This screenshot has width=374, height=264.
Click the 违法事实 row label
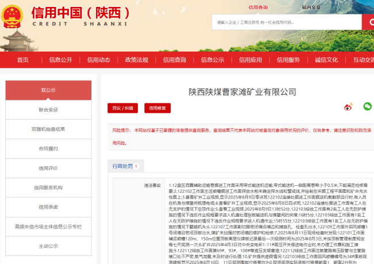152,185
